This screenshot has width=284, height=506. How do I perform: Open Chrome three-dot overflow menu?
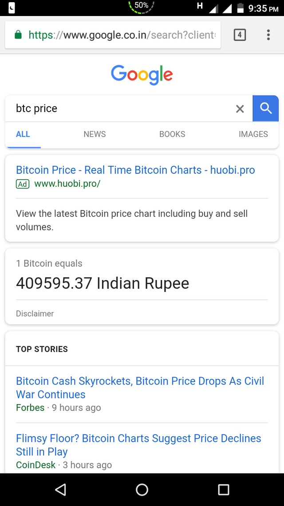[x=268, y=35]
